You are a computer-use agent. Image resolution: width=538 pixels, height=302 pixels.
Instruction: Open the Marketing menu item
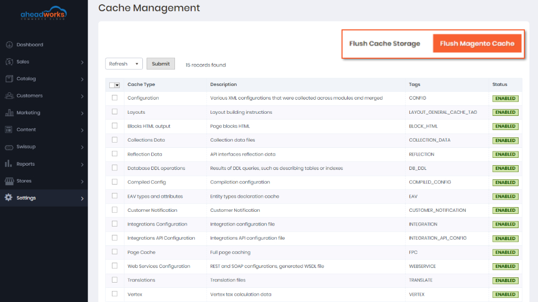[44, 113]
